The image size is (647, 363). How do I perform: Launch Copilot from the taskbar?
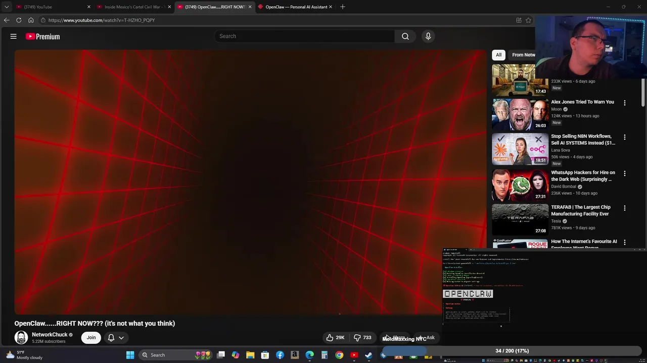(x=236, y=355)
